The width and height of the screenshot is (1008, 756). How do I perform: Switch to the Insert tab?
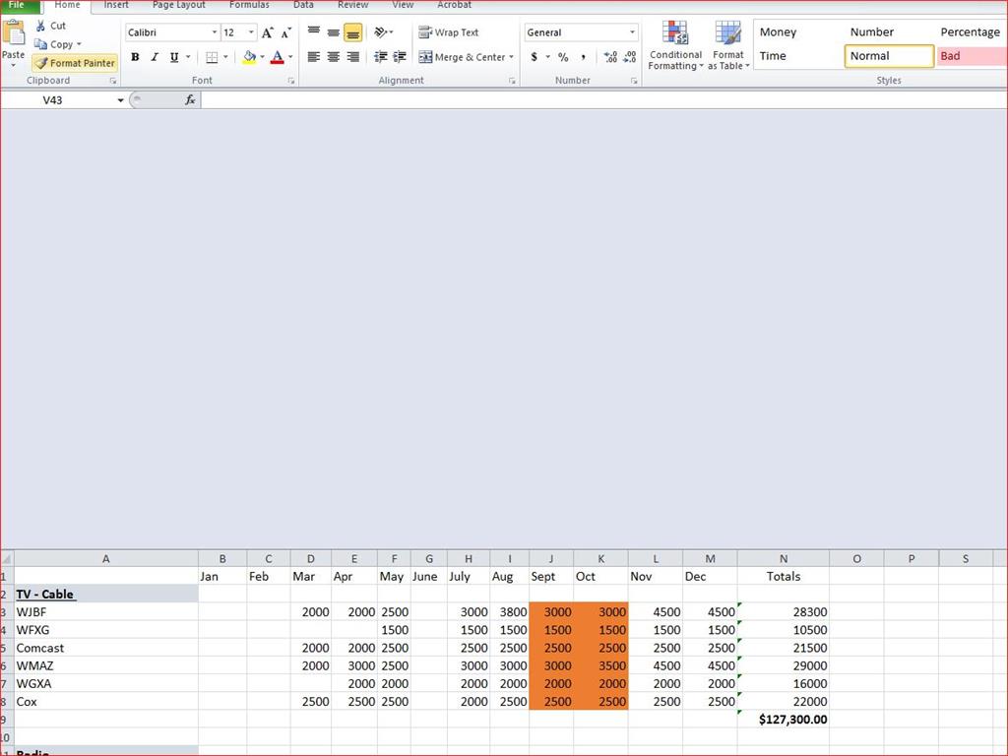coord(116,5)
